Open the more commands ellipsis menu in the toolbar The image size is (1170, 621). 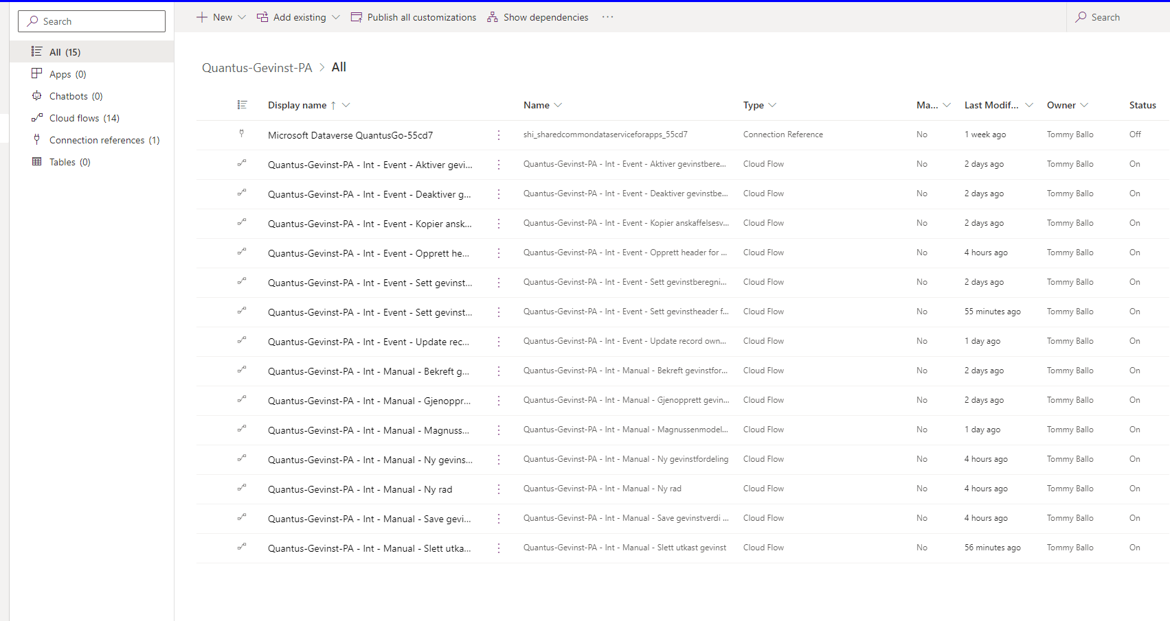click(607, 17)
